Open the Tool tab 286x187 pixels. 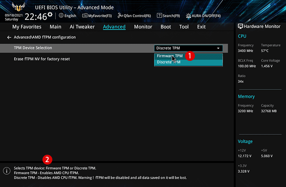point(184,27)
